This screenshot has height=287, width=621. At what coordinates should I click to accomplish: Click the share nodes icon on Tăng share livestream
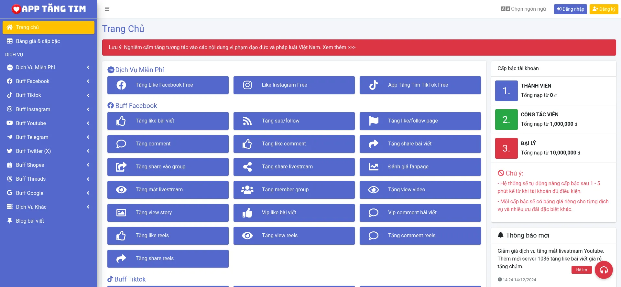(247, 167)
